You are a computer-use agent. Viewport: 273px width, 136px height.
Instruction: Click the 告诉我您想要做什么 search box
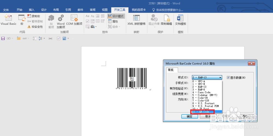(x=168, y=10)
